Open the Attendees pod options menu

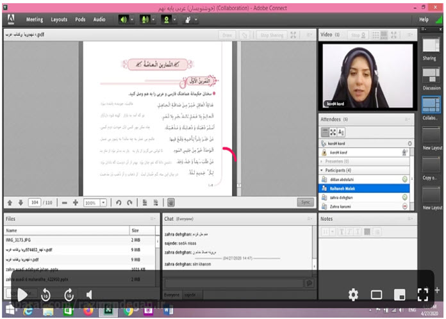[408, 119]
